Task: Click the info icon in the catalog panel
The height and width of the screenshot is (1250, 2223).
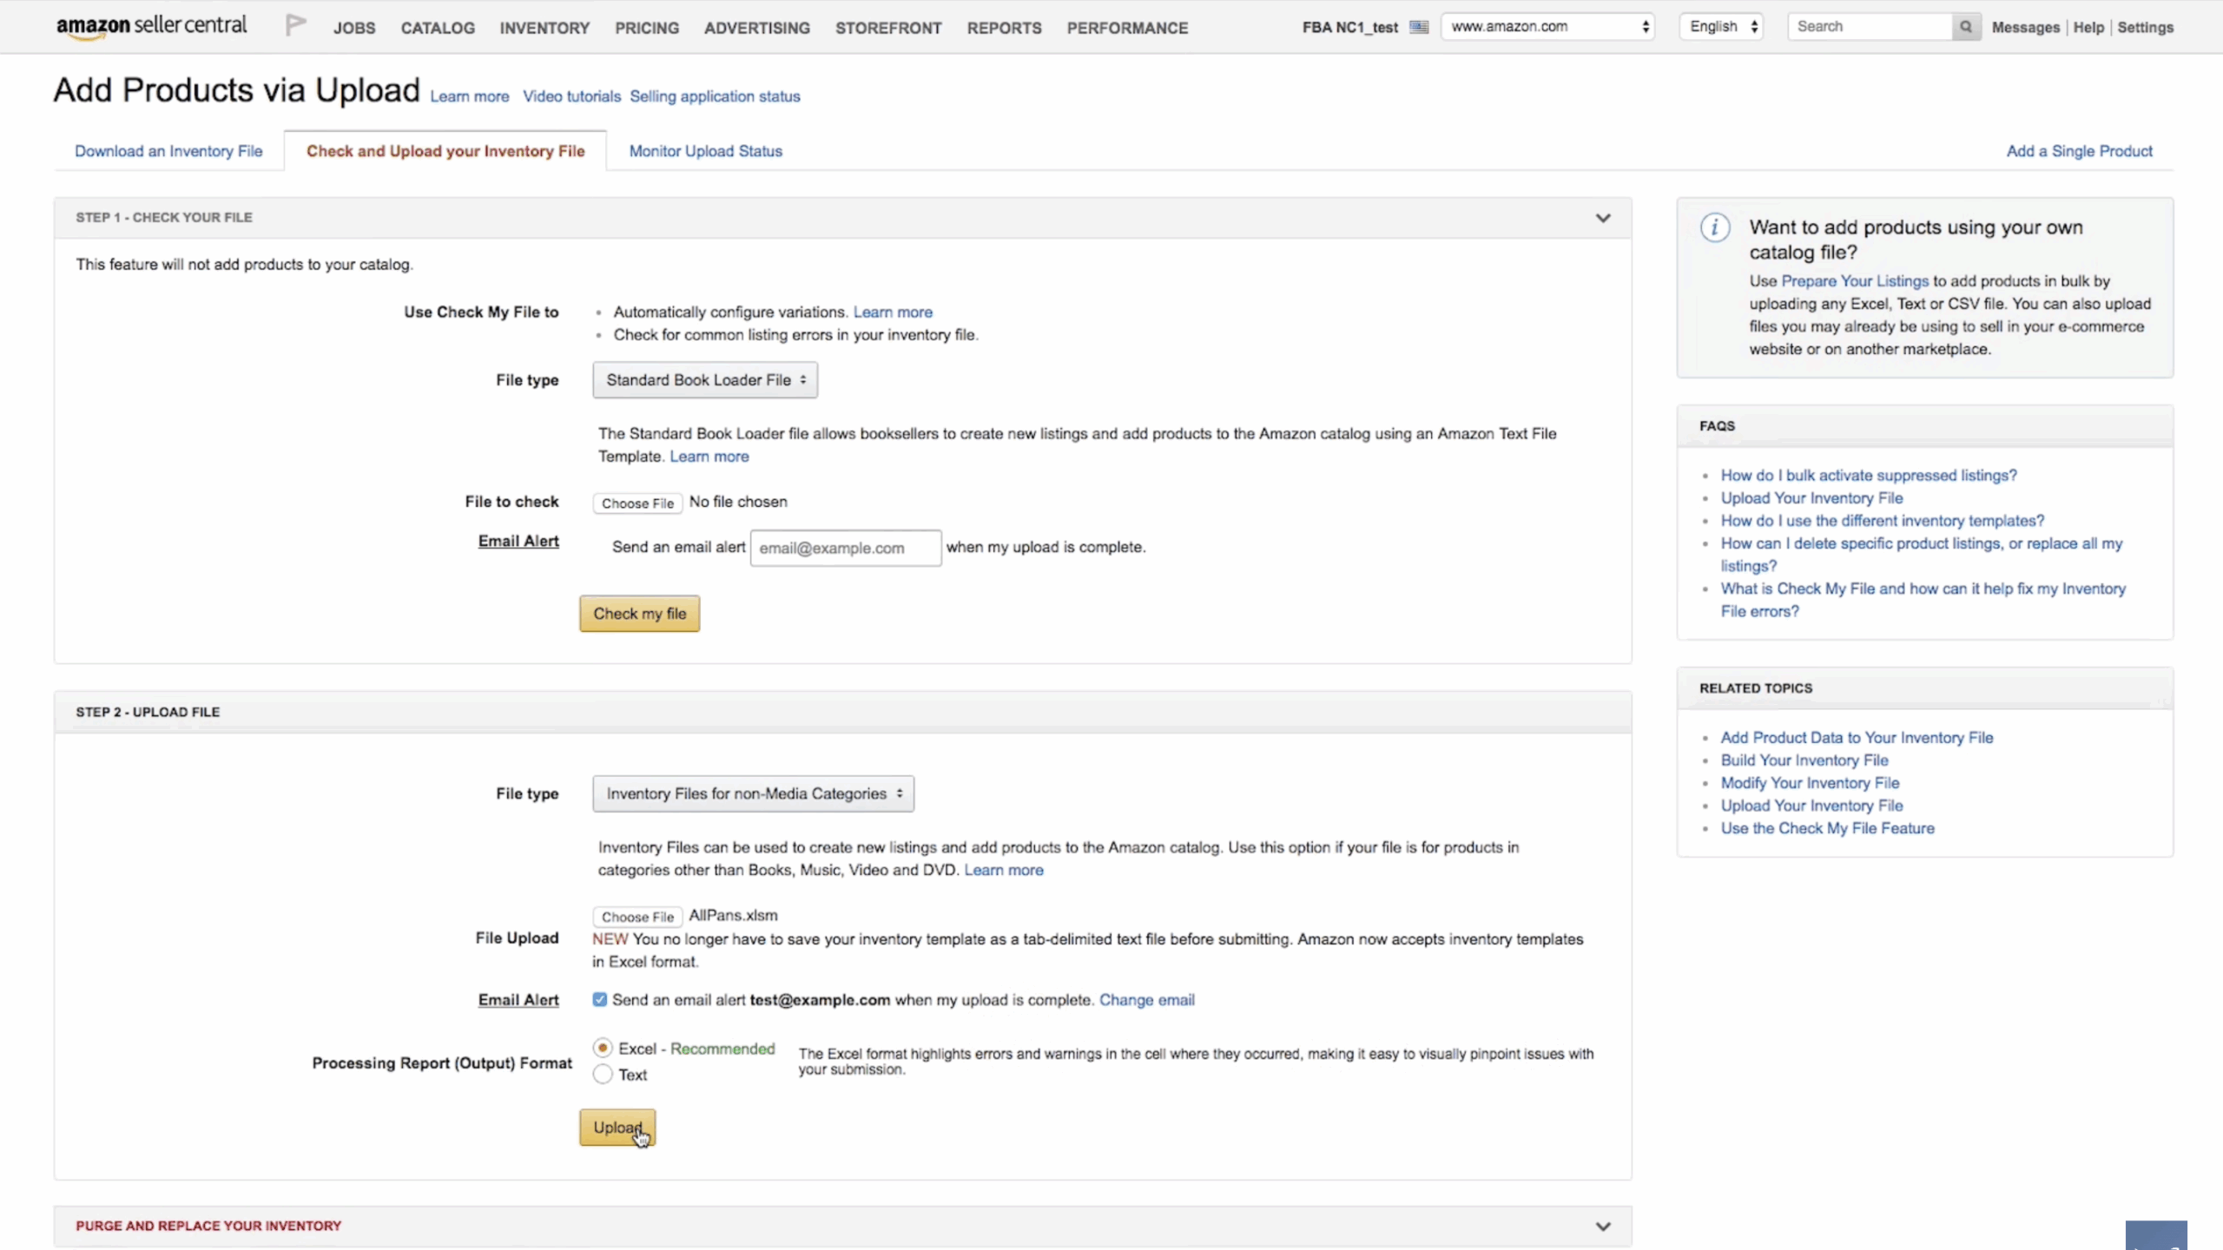Action: pyautogui.click(x=1714, y=228)
